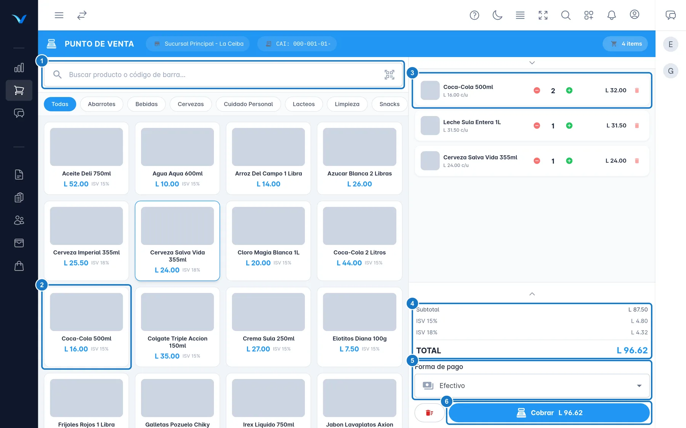Add Coca-Cola 2 Litros product card
The height and width of the screenshot is (428, 686).
pyautogui.click(x=359, y=241)
